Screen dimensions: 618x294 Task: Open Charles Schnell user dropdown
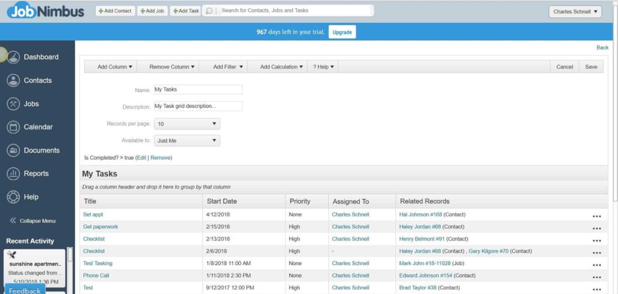tap(575, 11)
